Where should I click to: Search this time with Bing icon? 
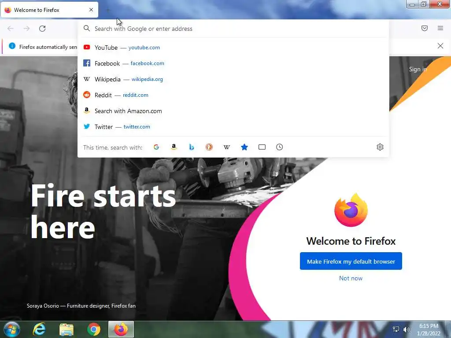point(192,147)
